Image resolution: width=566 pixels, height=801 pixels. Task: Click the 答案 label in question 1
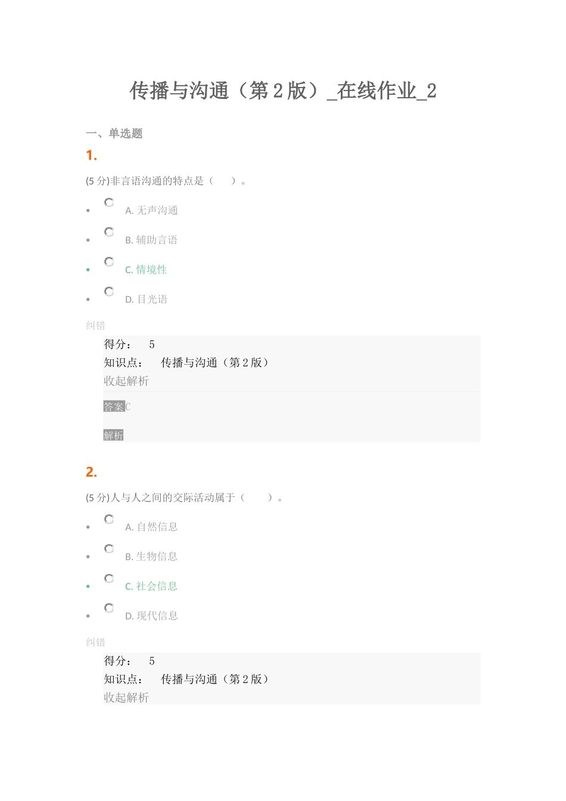[114, 406]
